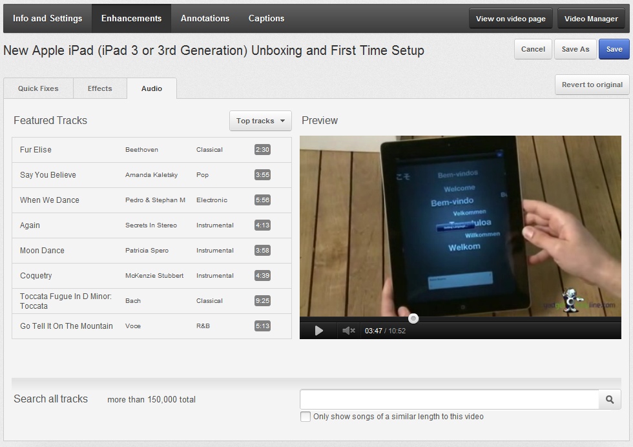This screenshot has height=447, width=633.
Task: Unmute the video preview audio
Action: tap(349, 331)
